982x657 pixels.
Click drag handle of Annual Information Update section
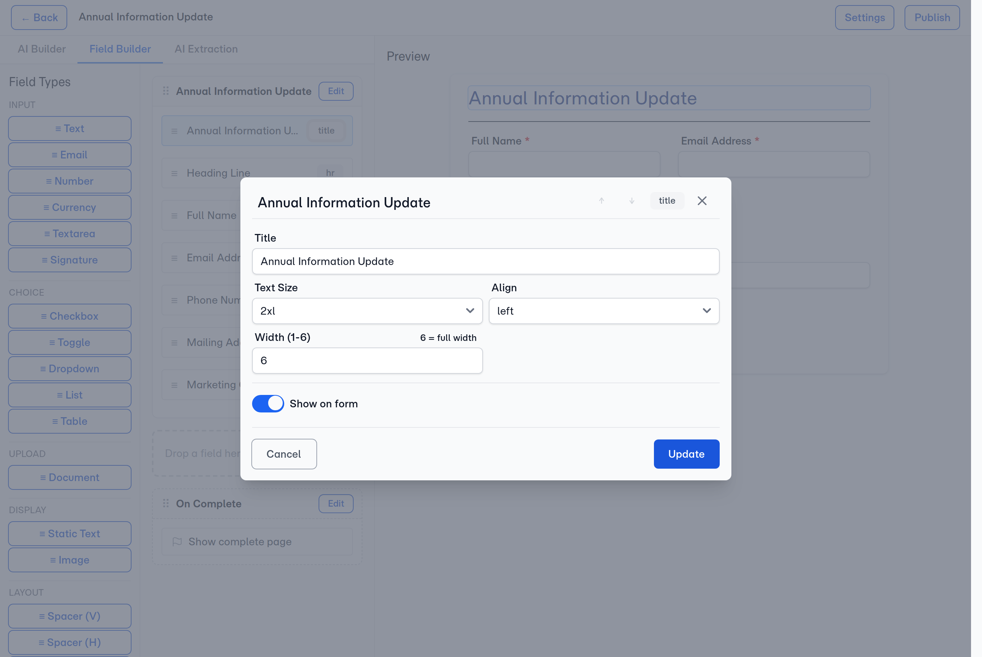165,91
